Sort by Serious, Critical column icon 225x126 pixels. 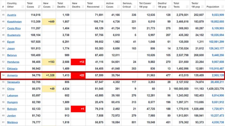[x=135, y=7]
